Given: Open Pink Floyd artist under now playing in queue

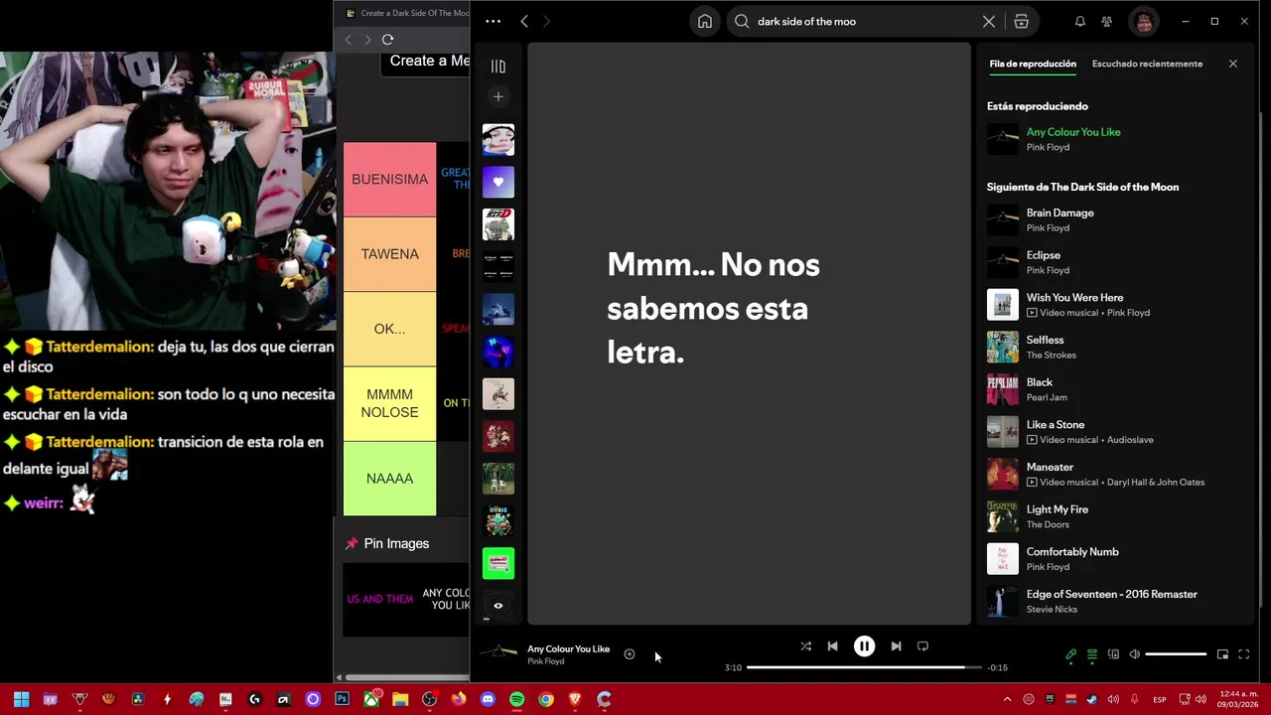Looking at the screenshot, I should coord(1048,147).
